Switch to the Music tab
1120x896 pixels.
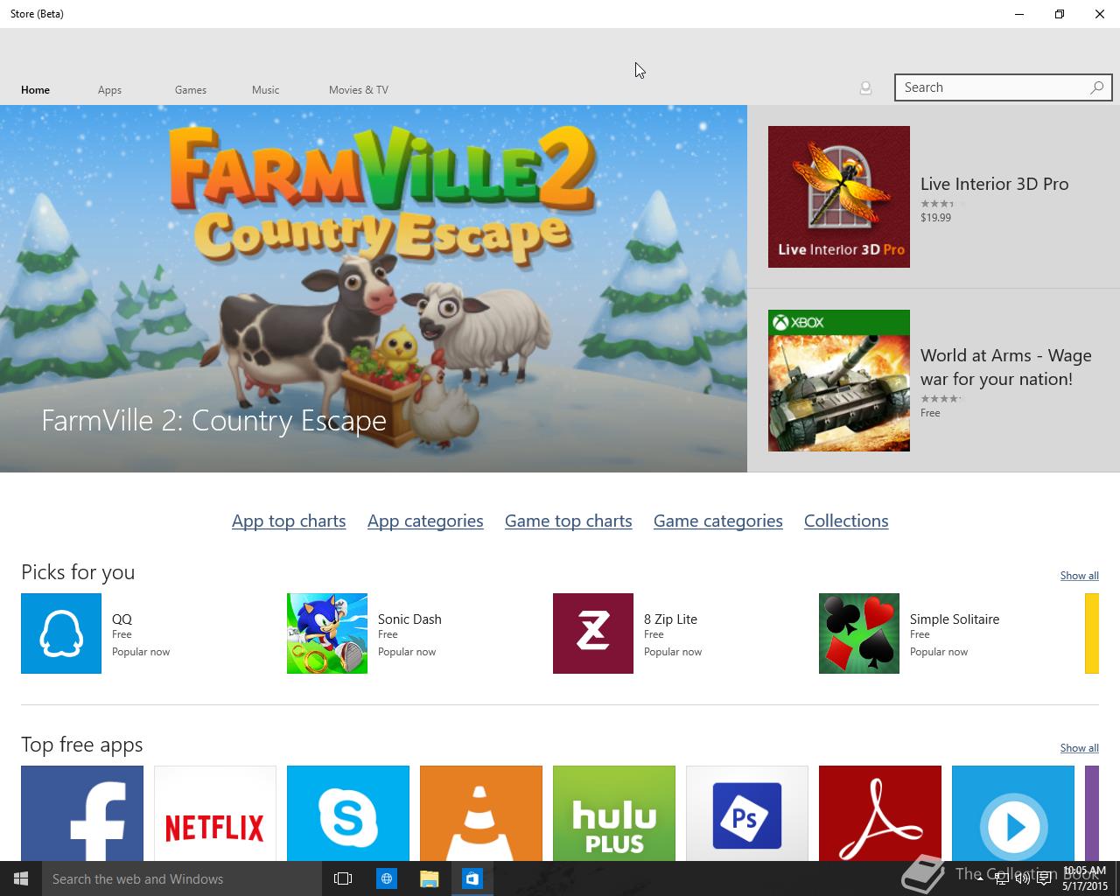tap(266, 90)
